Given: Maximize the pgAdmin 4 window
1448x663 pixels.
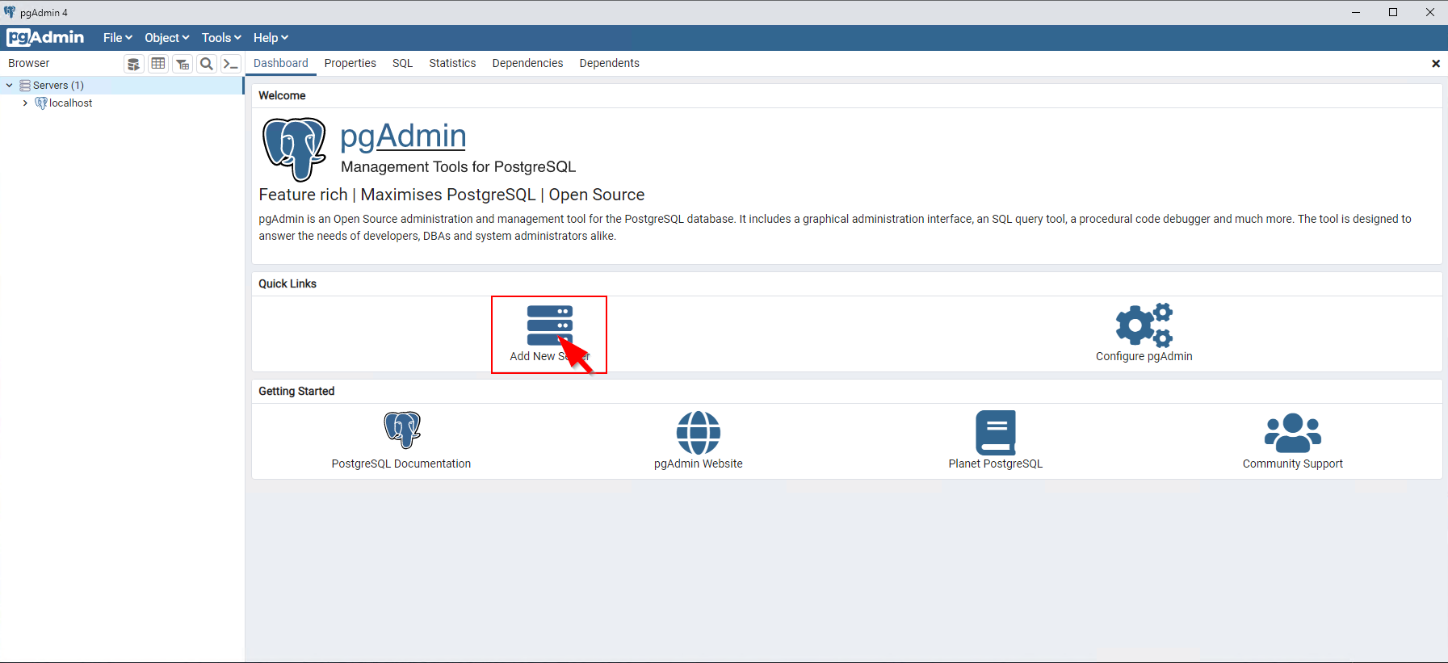Looking at the screenshot, I should coord(1393,12).
